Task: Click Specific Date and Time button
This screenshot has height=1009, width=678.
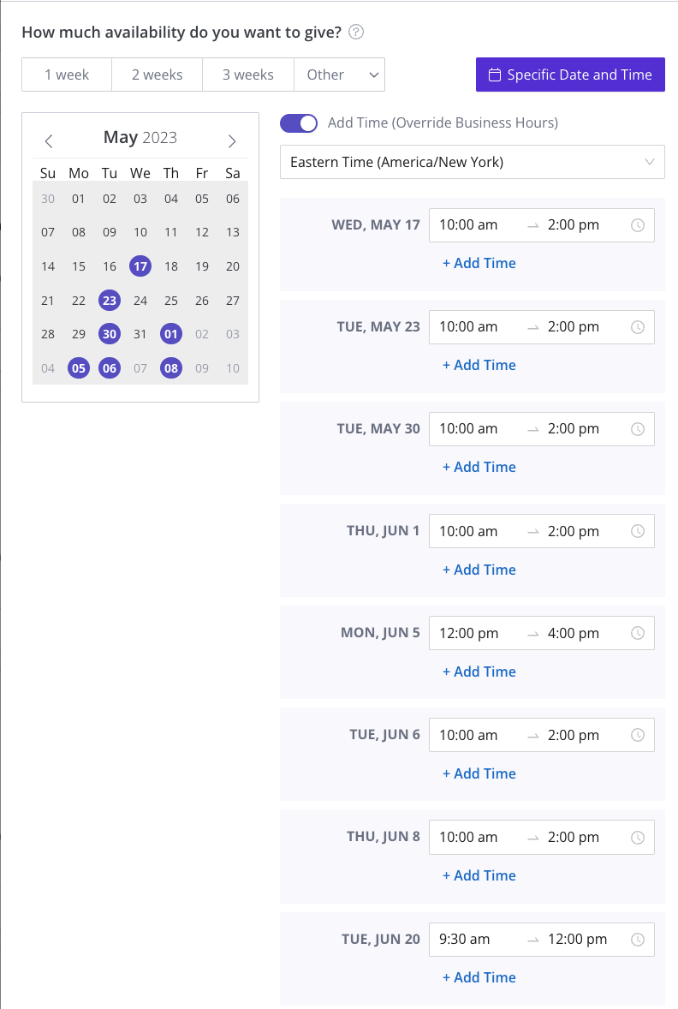Action: click(x=571, y=75)
